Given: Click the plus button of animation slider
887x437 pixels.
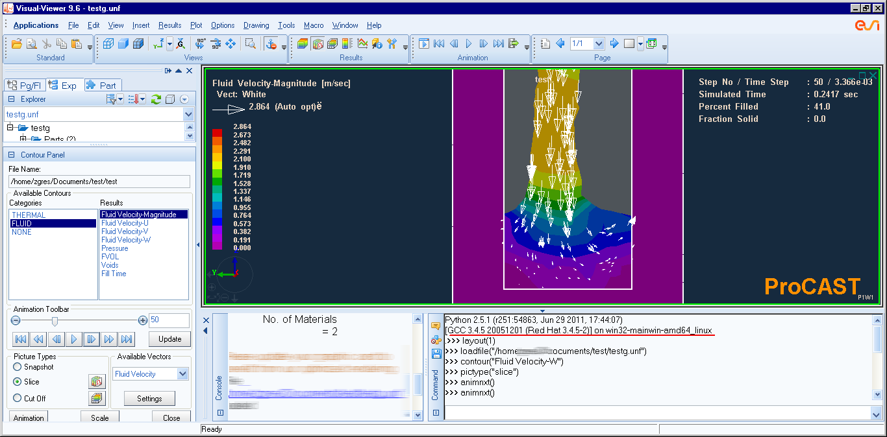Looking at the screenshot, I should pyautogui.click(x=143, y=320).
